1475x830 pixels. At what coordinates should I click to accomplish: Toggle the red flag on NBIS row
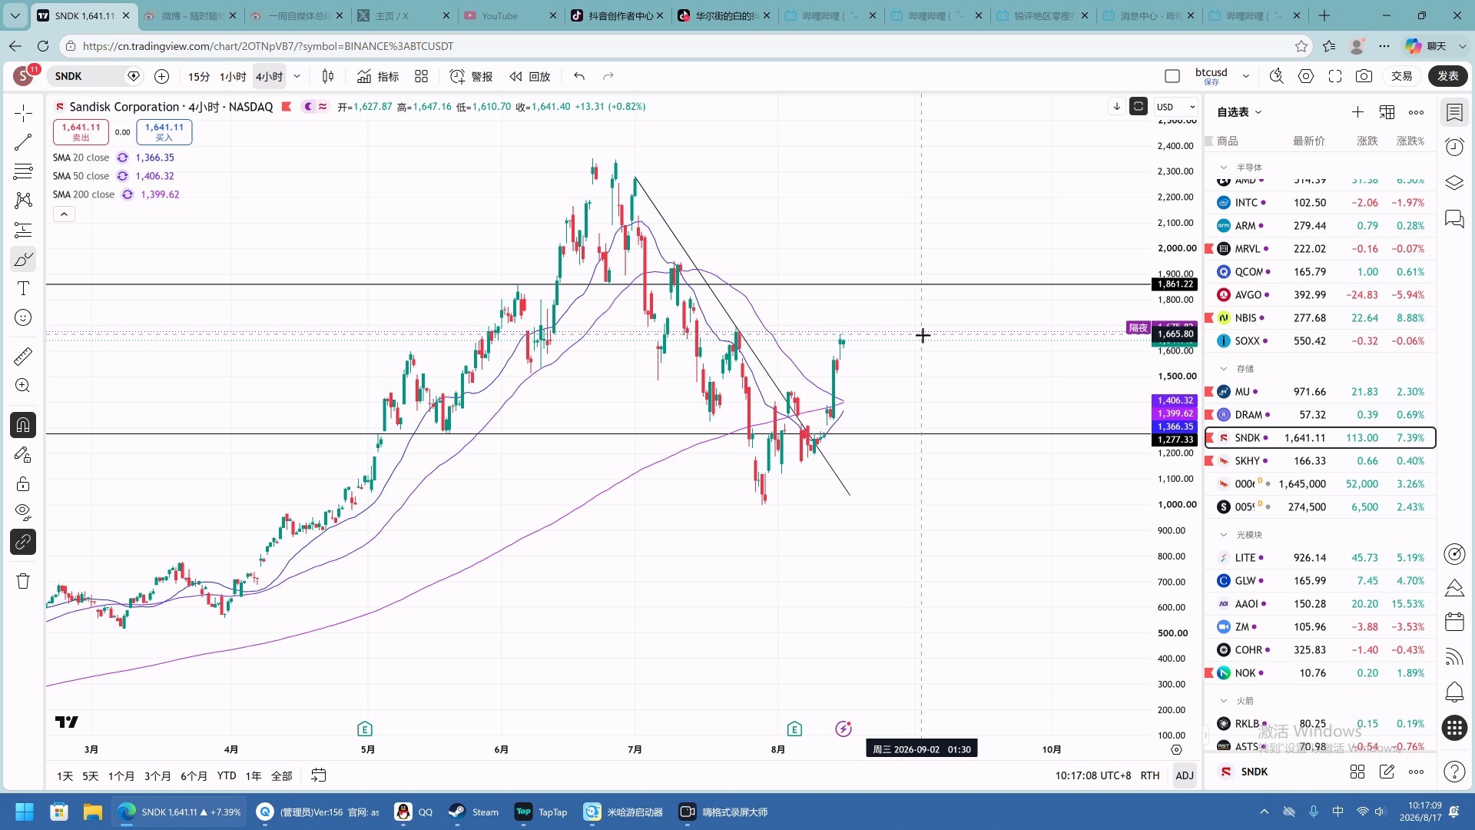pos(1209,318)
